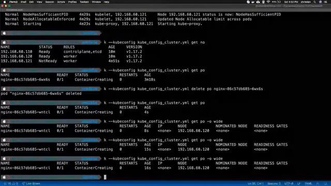
Task: Click the 'delete po' command line
Action: pyautogui.click(x=184, y=89)
